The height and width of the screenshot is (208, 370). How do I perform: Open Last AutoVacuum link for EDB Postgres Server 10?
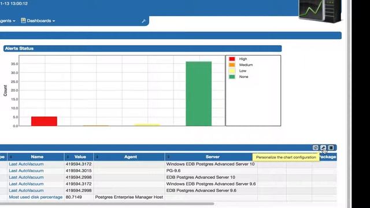point(26,177)
